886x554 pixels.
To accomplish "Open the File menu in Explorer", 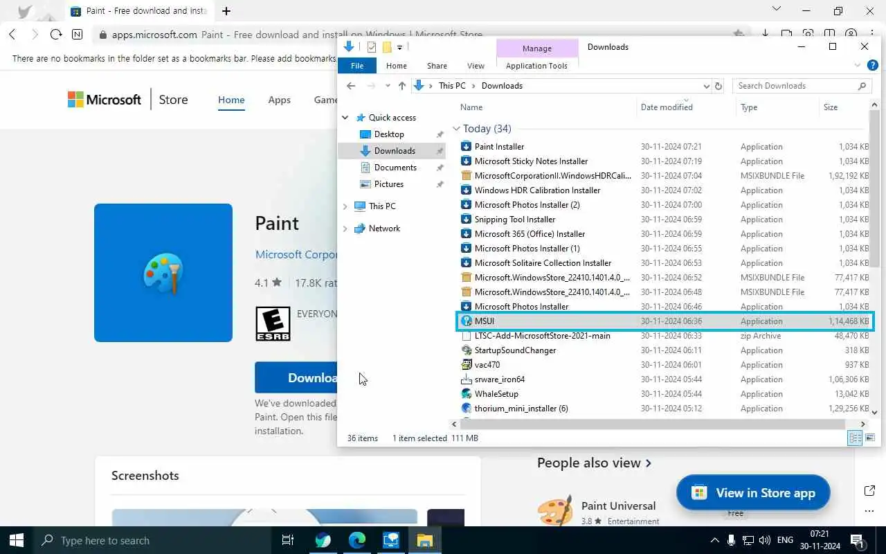I will pyautogui.click(x=357, y=66).
